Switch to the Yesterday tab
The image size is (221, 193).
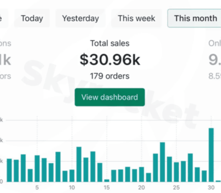point(80,18)
